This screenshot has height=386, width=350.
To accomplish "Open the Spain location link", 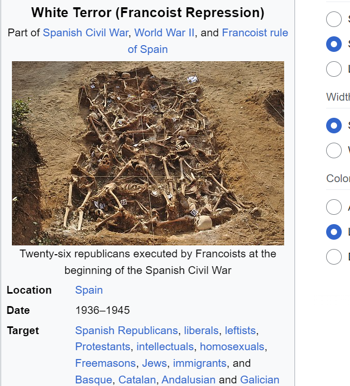I will coord(89,290).
